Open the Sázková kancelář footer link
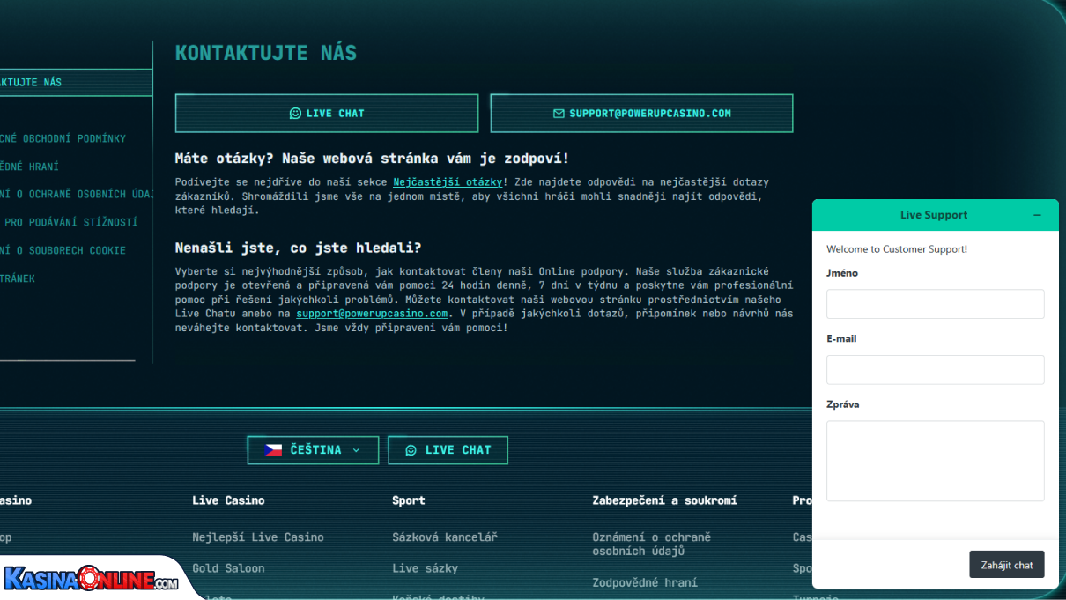The image size is (1066, 600). (x=445, y=537)
